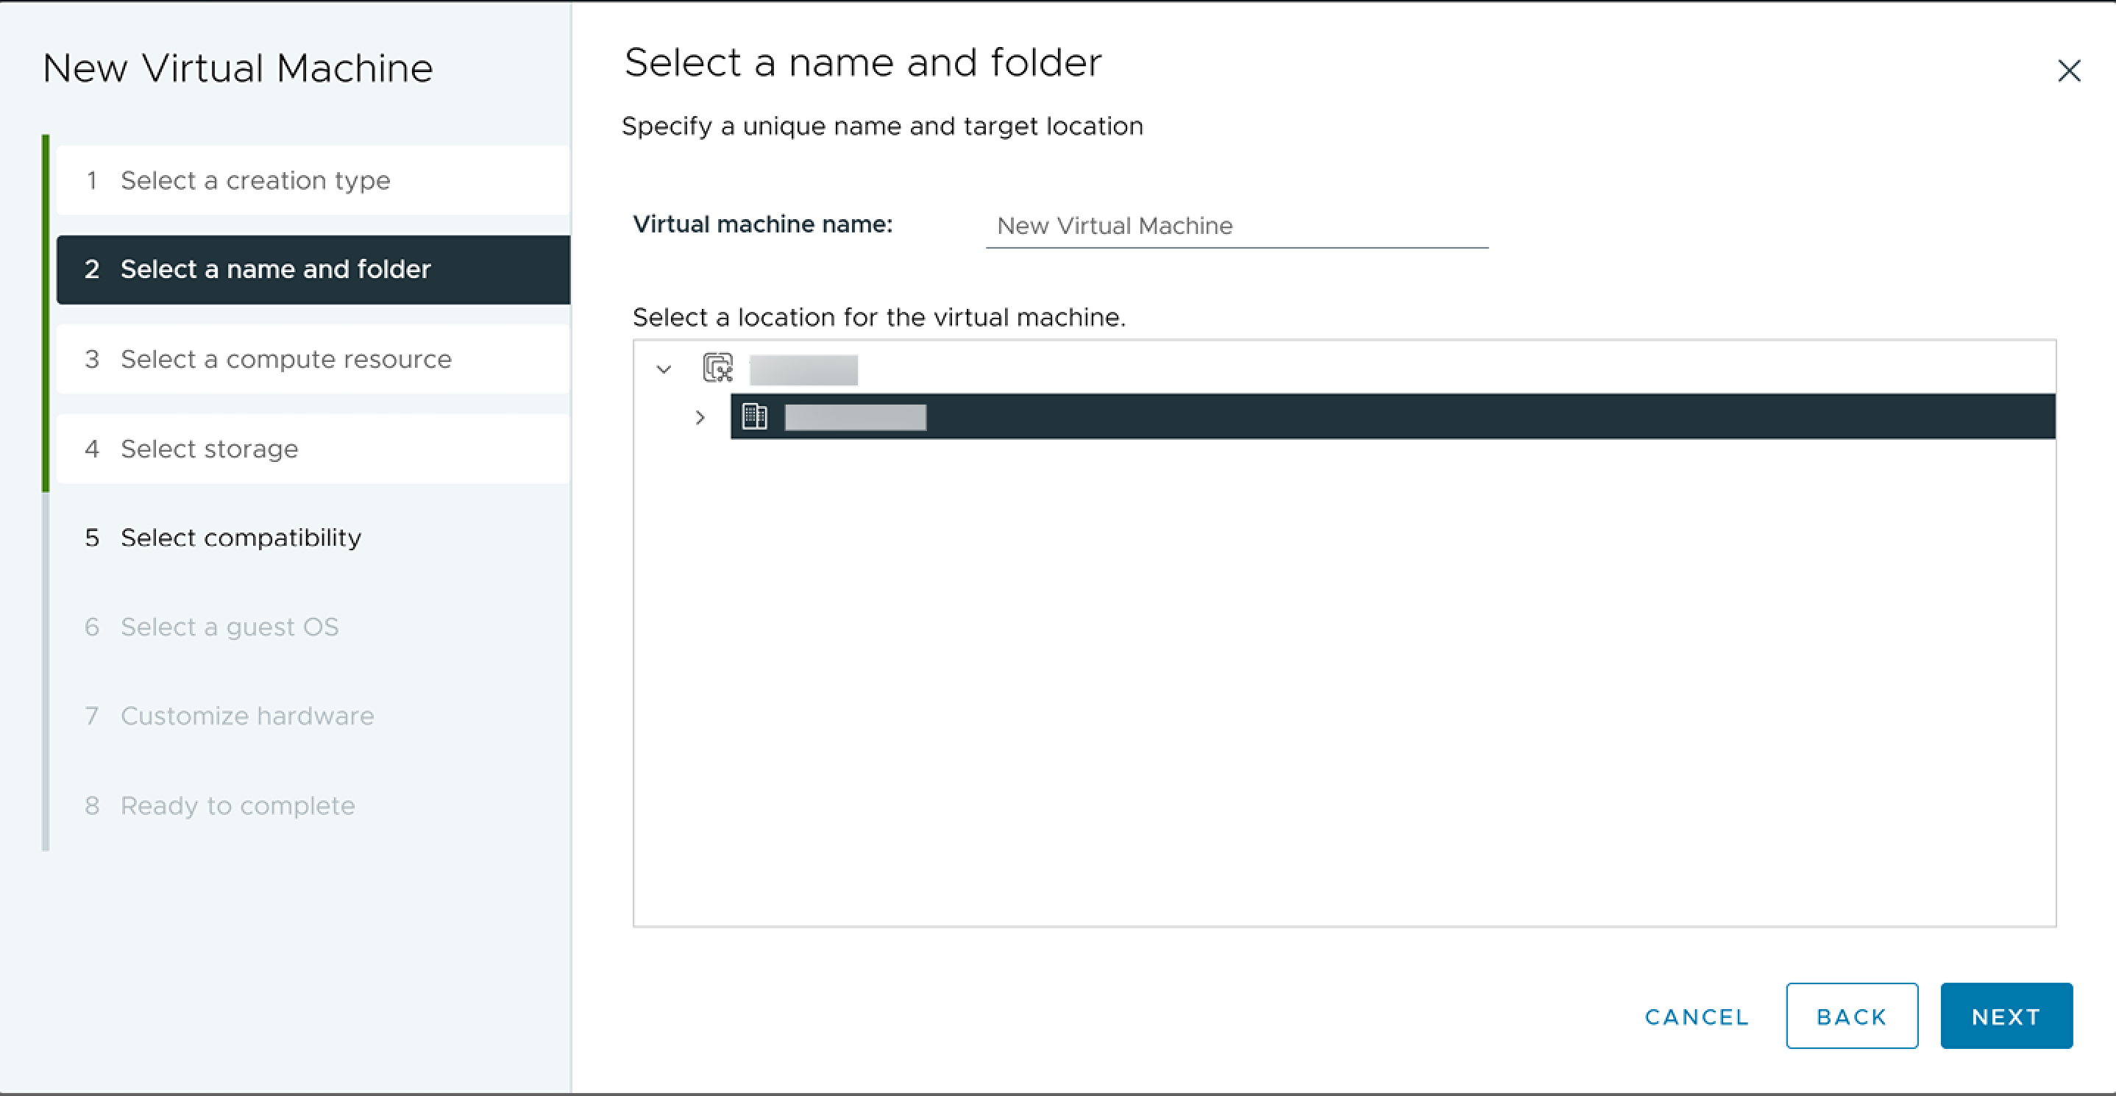Click the vCenter server icon in location tree
The image size is (2116, 1096).
click(717, 369)
